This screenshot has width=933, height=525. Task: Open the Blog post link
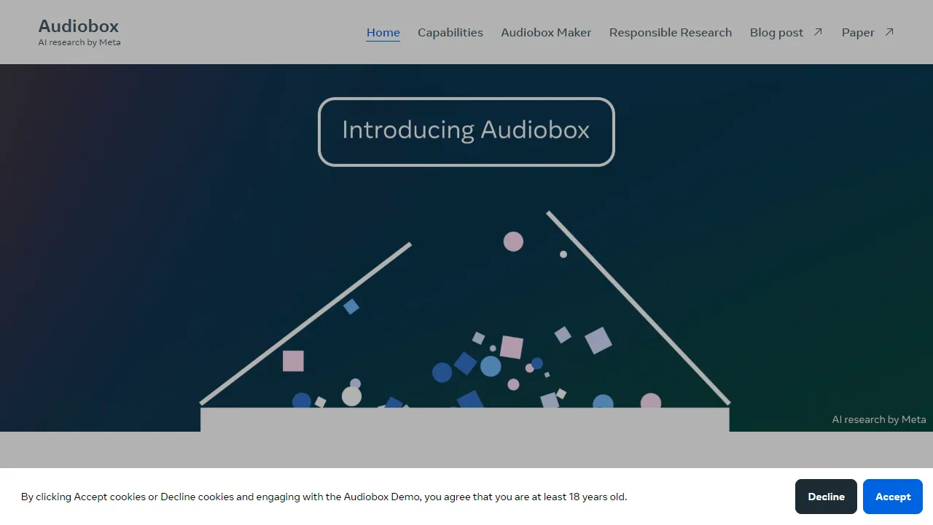(776, 32)
